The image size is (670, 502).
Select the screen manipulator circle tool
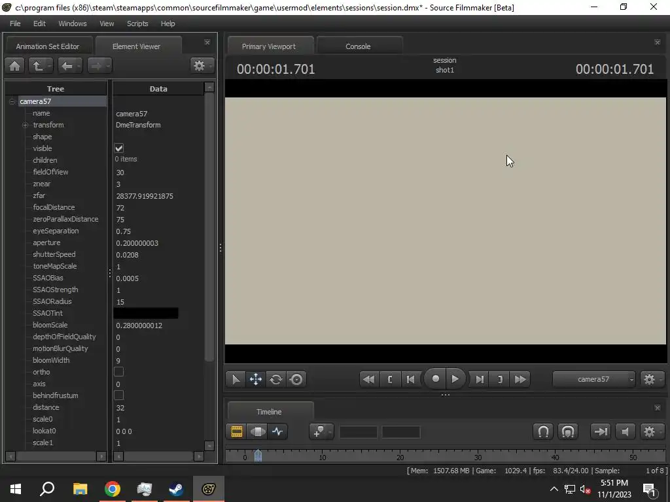click(x=296, y=379)
